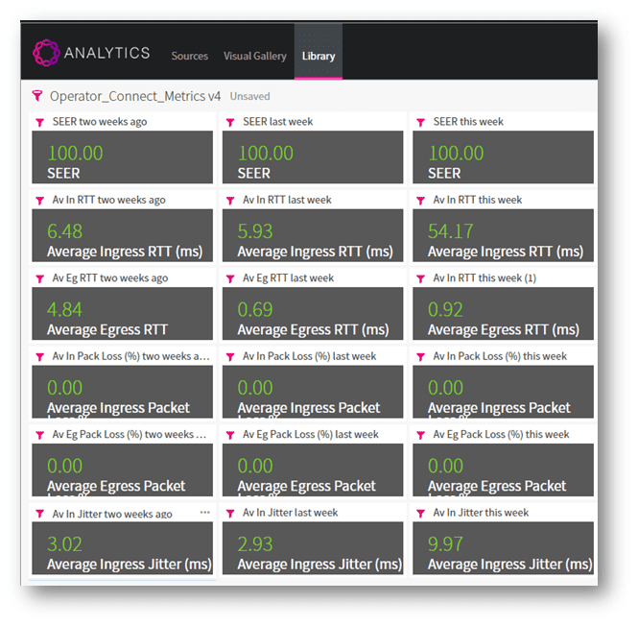Click filter icon on SEER this week tile
Screen dimensions: 638x626
click(x=420, y=122)
